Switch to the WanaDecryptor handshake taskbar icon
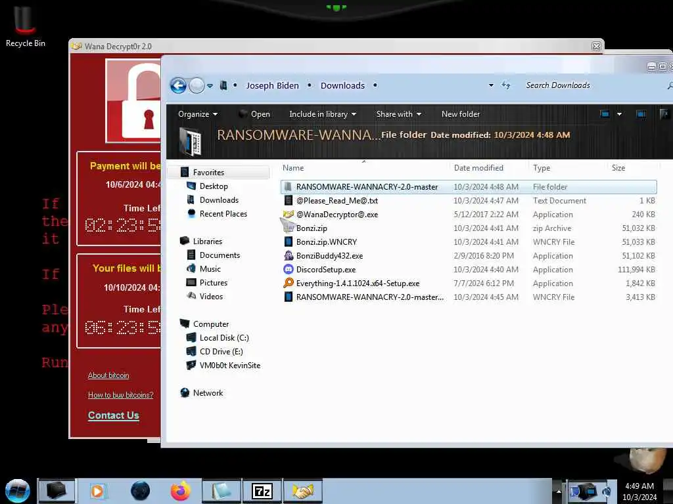This screenshot has width=673, height=504. [302, 491]
